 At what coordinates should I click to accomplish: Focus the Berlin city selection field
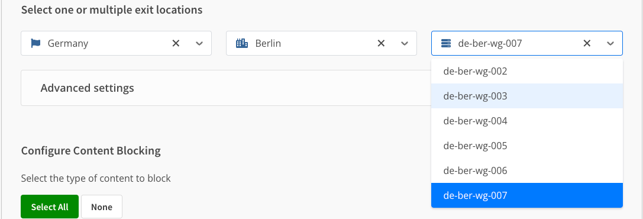(322, 43)
